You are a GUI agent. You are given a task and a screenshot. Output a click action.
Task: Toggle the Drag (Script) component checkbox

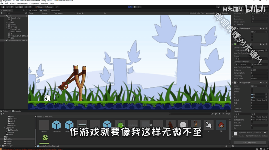pyautogui.click(x=238, y=83)
